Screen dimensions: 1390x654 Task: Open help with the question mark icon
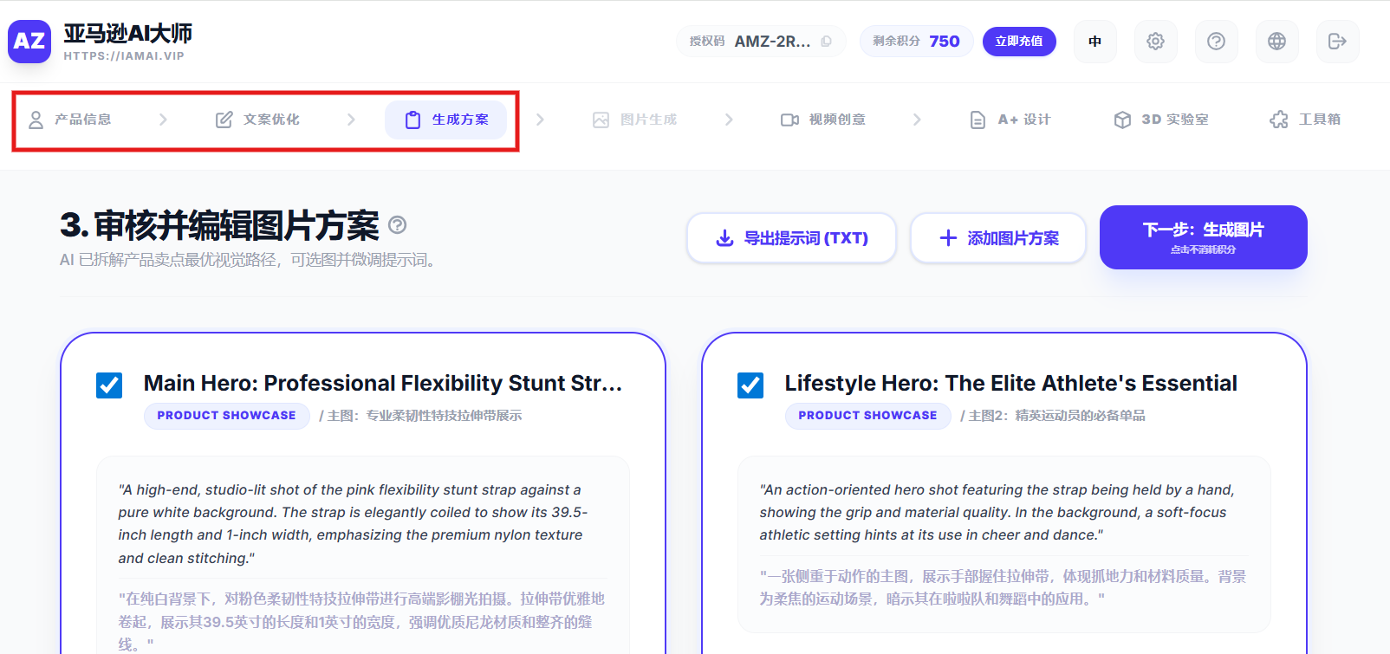(x=1216, y=42)
